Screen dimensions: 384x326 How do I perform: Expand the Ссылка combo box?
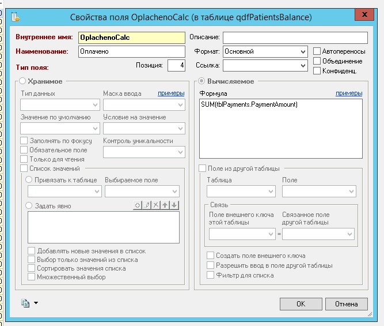tap(303, 66)
